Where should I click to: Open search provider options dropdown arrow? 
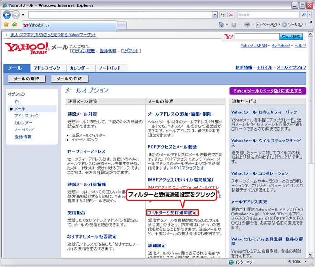310,14
